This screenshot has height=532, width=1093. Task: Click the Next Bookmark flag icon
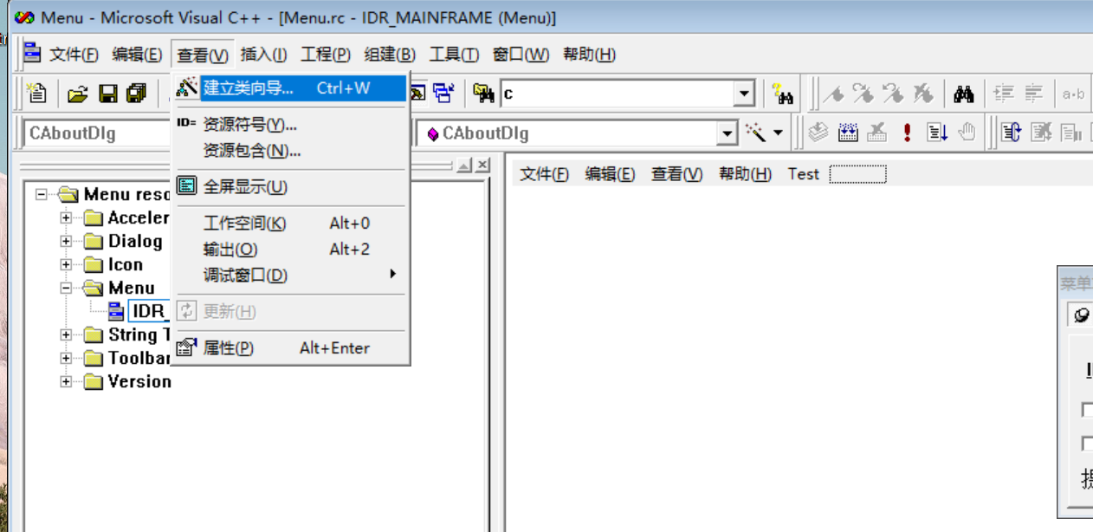pyautogui.click(x=863, y=94)
